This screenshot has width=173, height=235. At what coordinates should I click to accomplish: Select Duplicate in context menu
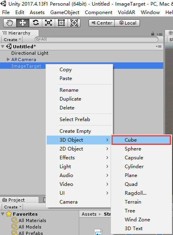[x=70, y=99]
